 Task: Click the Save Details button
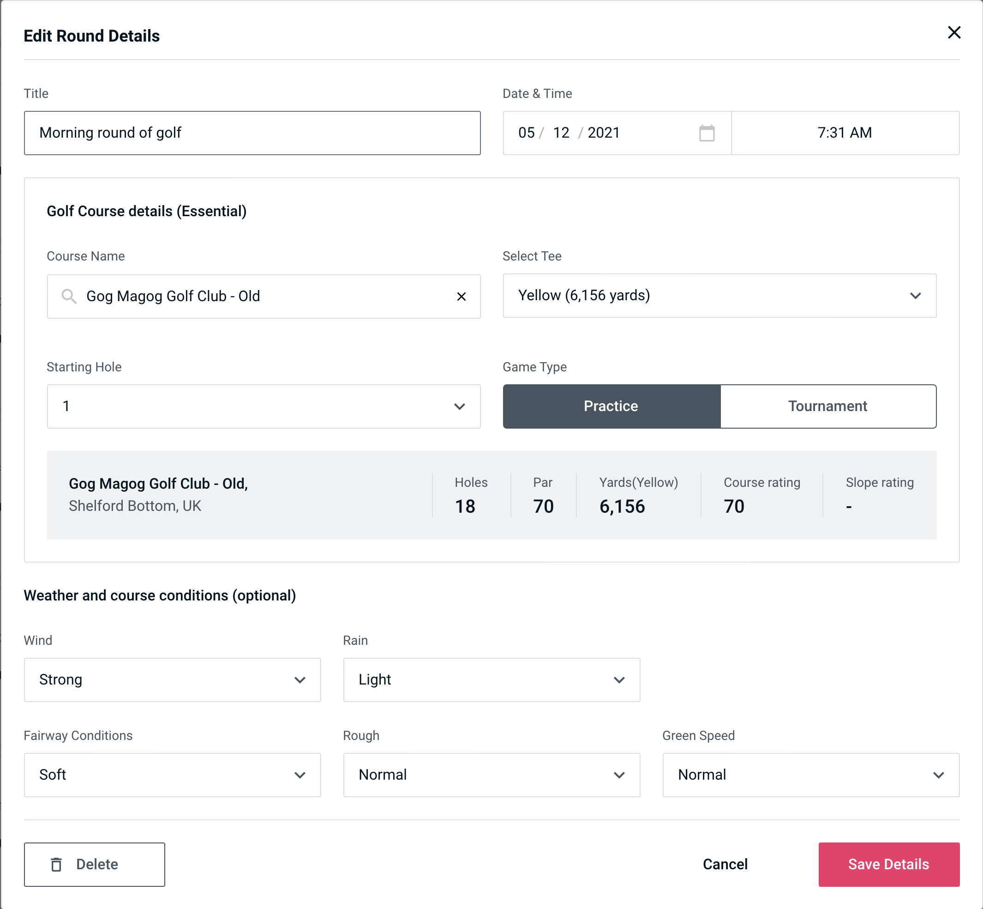click(x=889, y=864)
